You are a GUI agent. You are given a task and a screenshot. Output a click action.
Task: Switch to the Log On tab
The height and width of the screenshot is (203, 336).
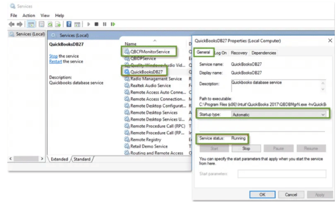221,53
